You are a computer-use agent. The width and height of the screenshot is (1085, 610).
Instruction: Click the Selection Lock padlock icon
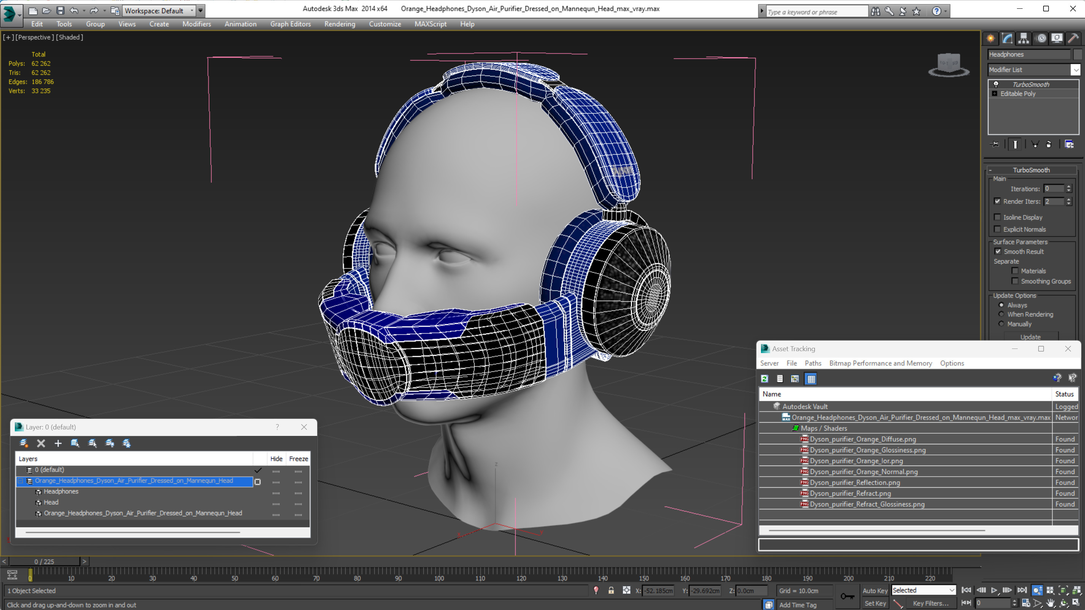pyautogui.click(x=611, y=590)
